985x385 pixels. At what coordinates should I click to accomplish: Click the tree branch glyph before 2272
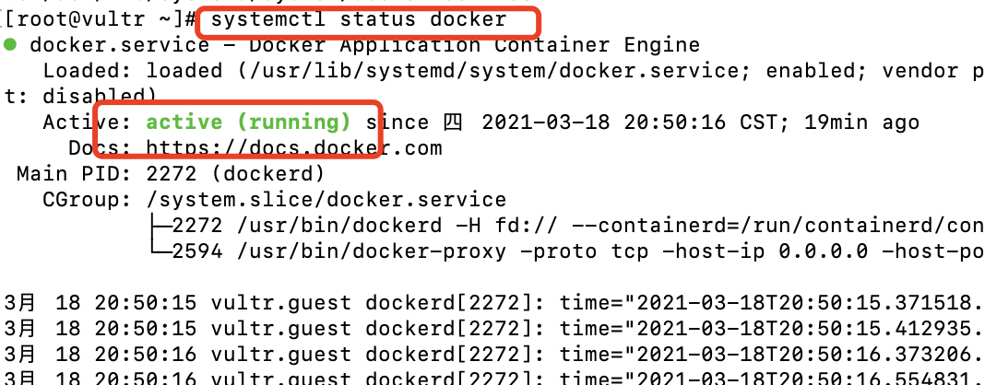159,225
